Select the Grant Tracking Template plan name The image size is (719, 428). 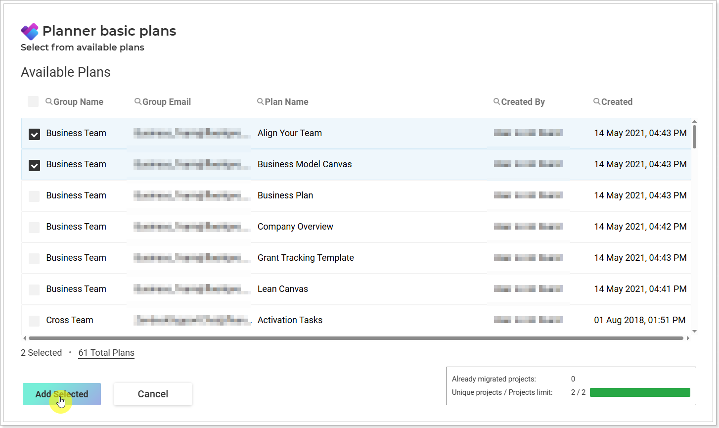(x=306, y=258)
